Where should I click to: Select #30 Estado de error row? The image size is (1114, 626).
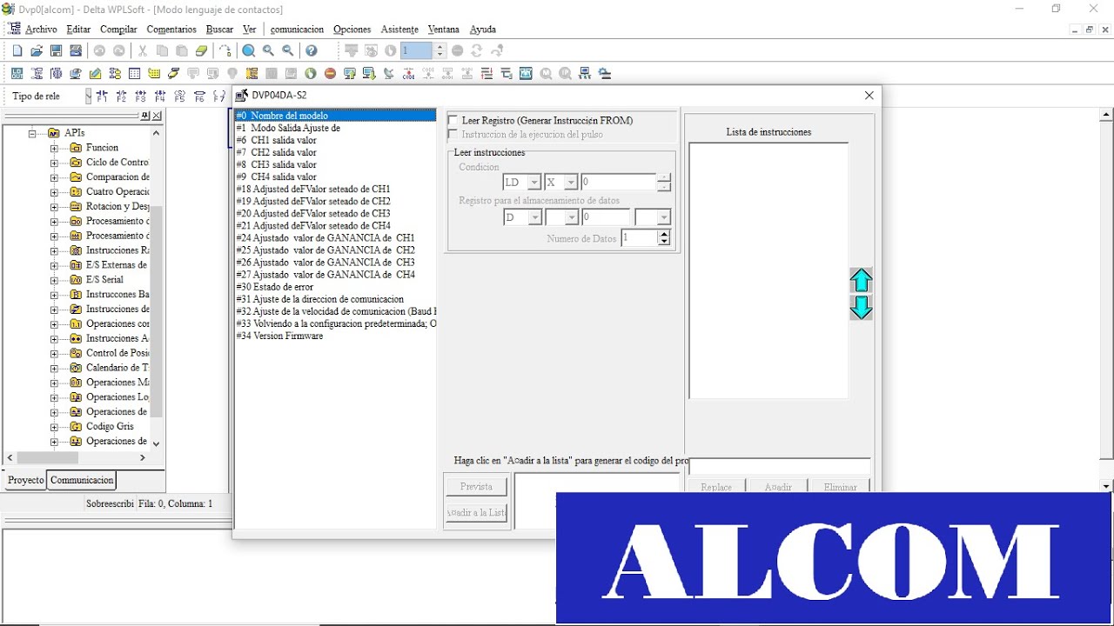point(335,287)
